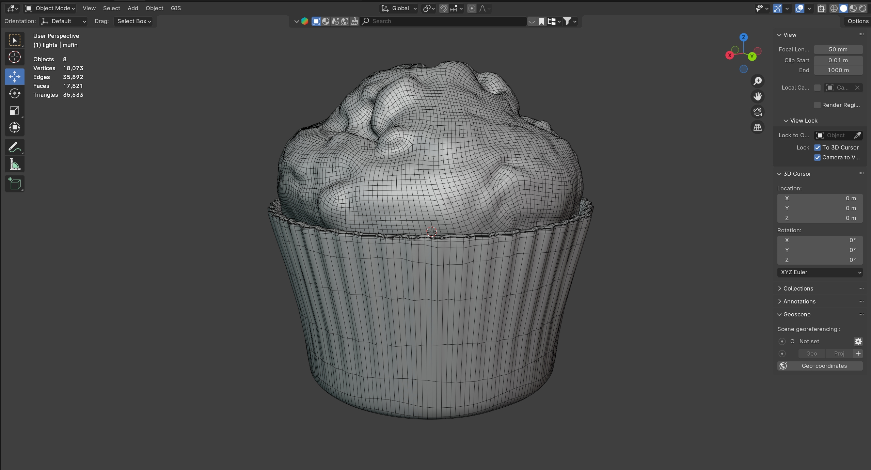Click the pan view hand icon

pyautogui.click(x=757, y=96)
